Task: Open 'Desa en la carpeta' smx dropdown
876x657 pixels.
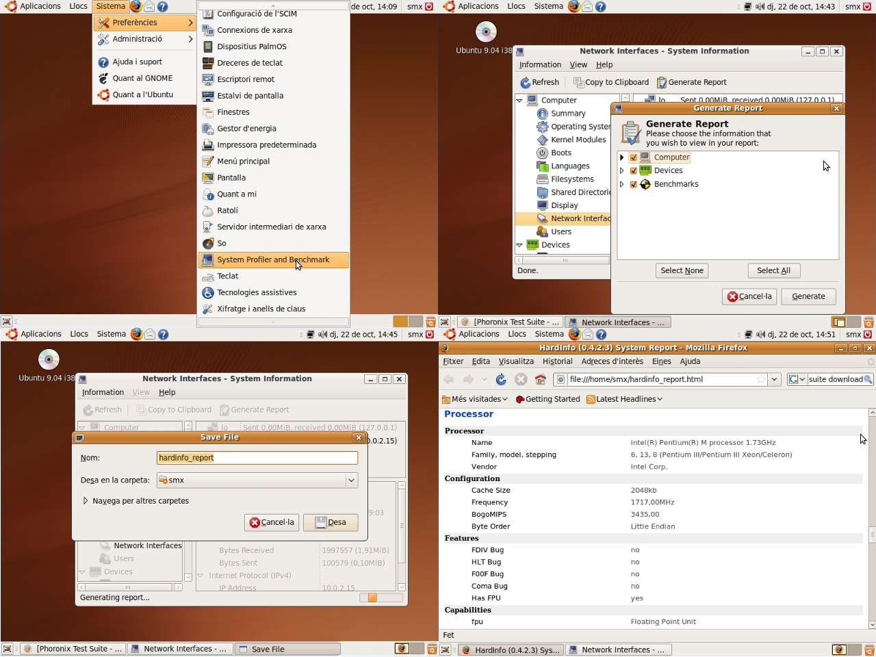Action: tap(257, 480)
